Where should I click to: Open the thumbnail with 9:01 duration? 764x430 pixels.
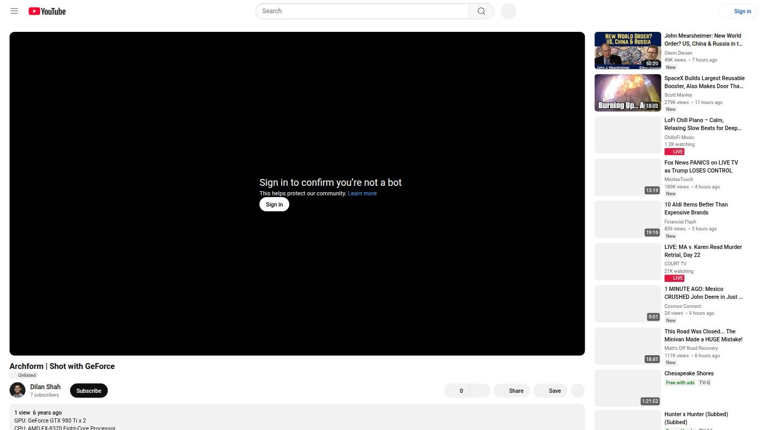click(628, 304)
